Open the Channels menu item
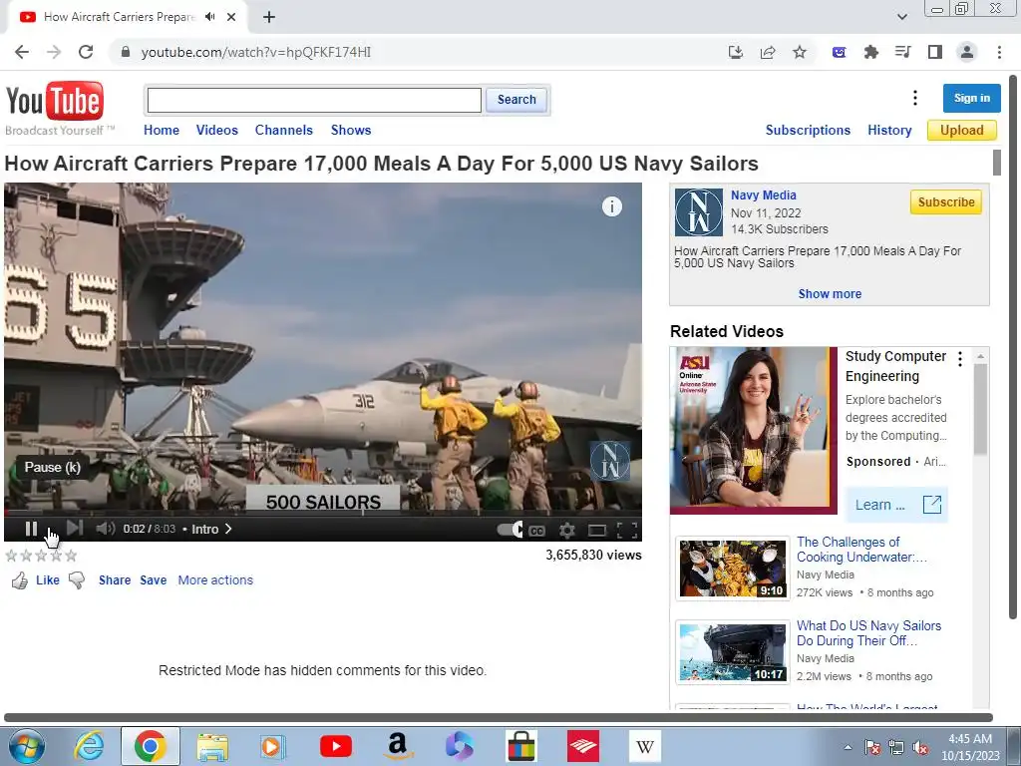The image size is (1021, 766). (284, 130)
